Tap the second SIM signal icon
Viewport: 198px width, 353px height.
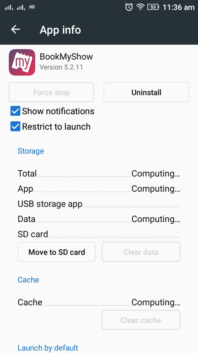(21, 8)
